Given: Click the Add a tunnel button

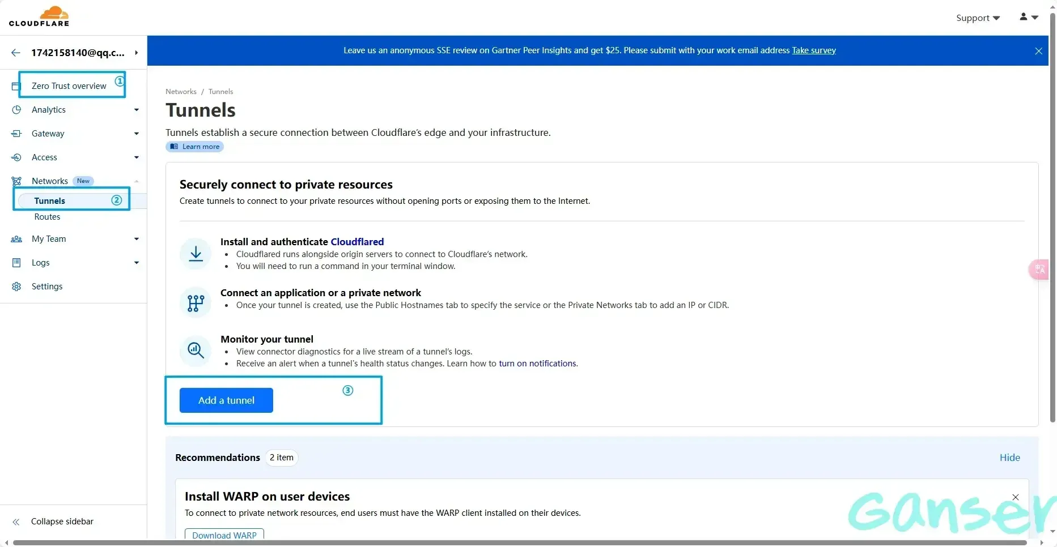Looking at the screenshot, I should tap(226, 400).
